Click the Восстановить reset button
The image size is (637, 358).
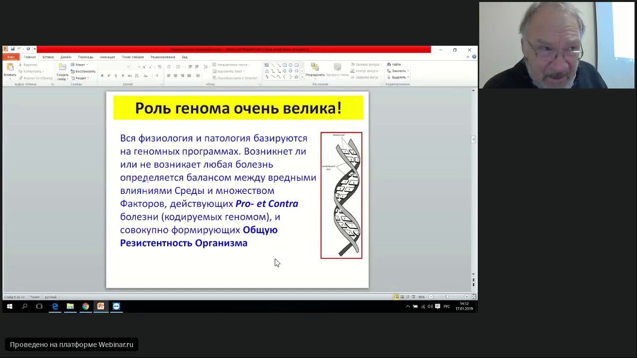coord(83,71)
